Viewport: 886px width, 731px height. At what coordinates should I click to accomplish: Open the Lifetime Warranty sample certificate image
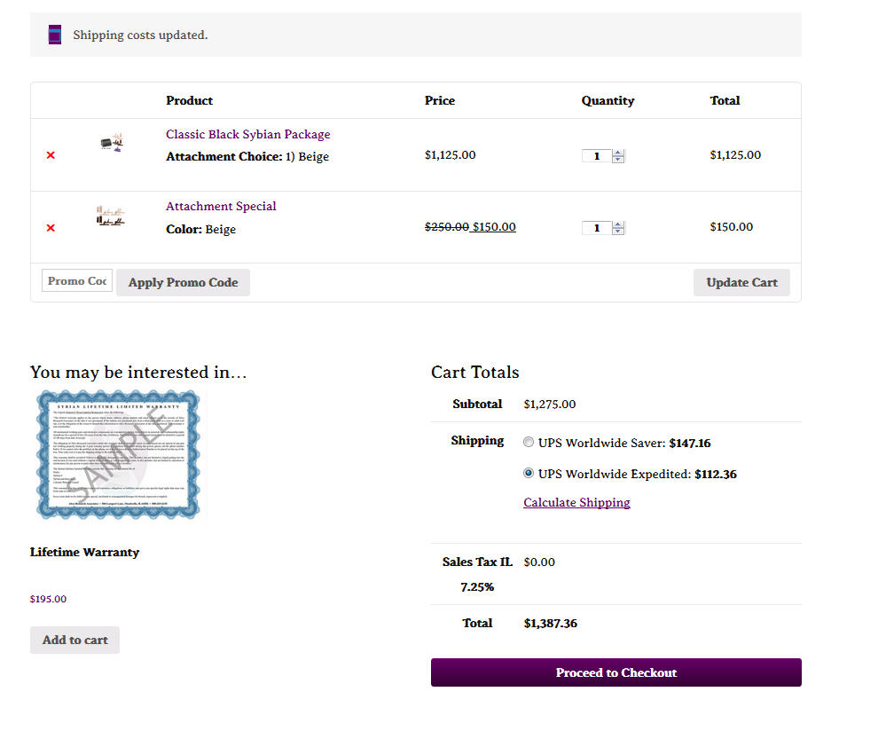[x=118, y=454]
